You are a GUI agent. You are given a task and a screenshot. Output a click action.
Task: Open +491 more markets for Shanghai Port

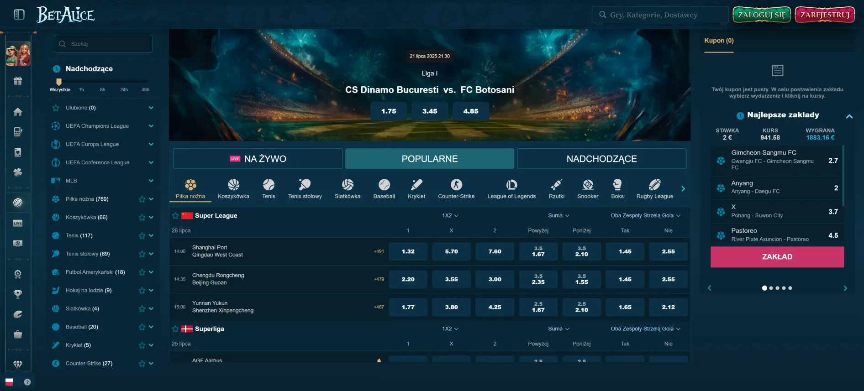click(379, 251)
